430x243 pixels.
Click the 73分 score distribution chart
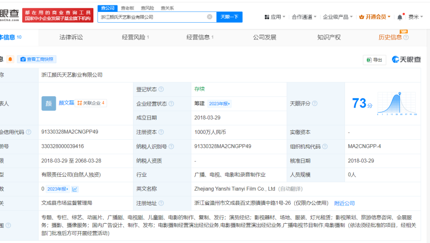(397, 103)
